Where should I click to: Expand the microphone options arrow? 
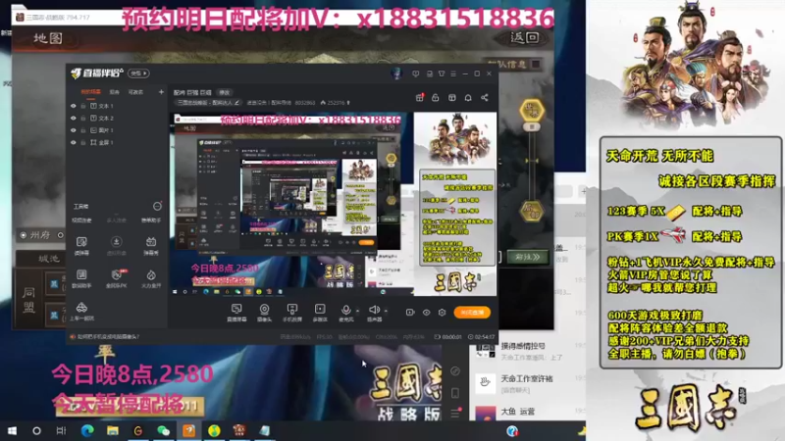pyautogui.click(x=357, y=311)
